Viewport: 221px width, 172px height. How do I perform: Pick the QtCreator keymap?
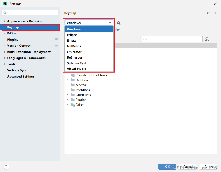pos(89,52)
